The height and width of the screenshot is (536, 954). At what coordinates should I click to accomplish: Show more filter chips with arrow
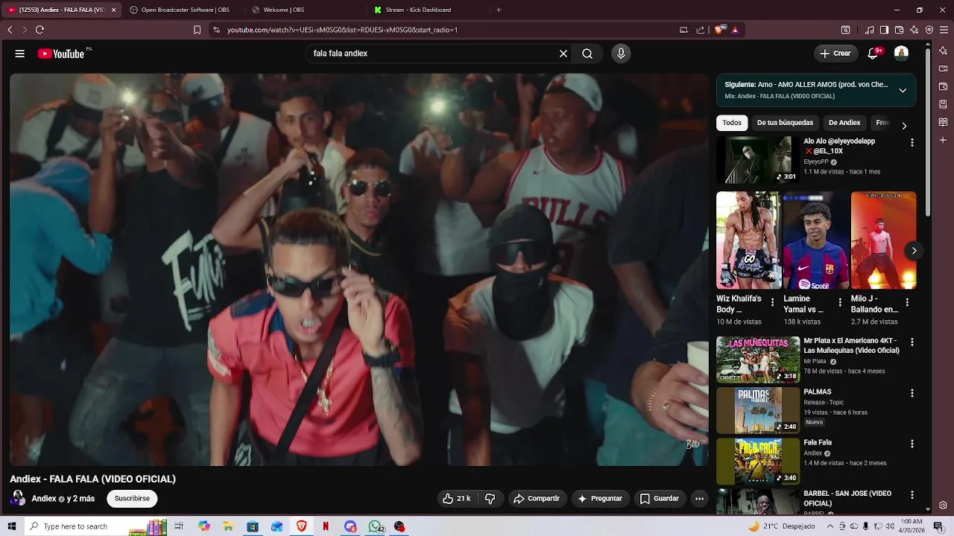pyautogui.click(x=904, y=125)
